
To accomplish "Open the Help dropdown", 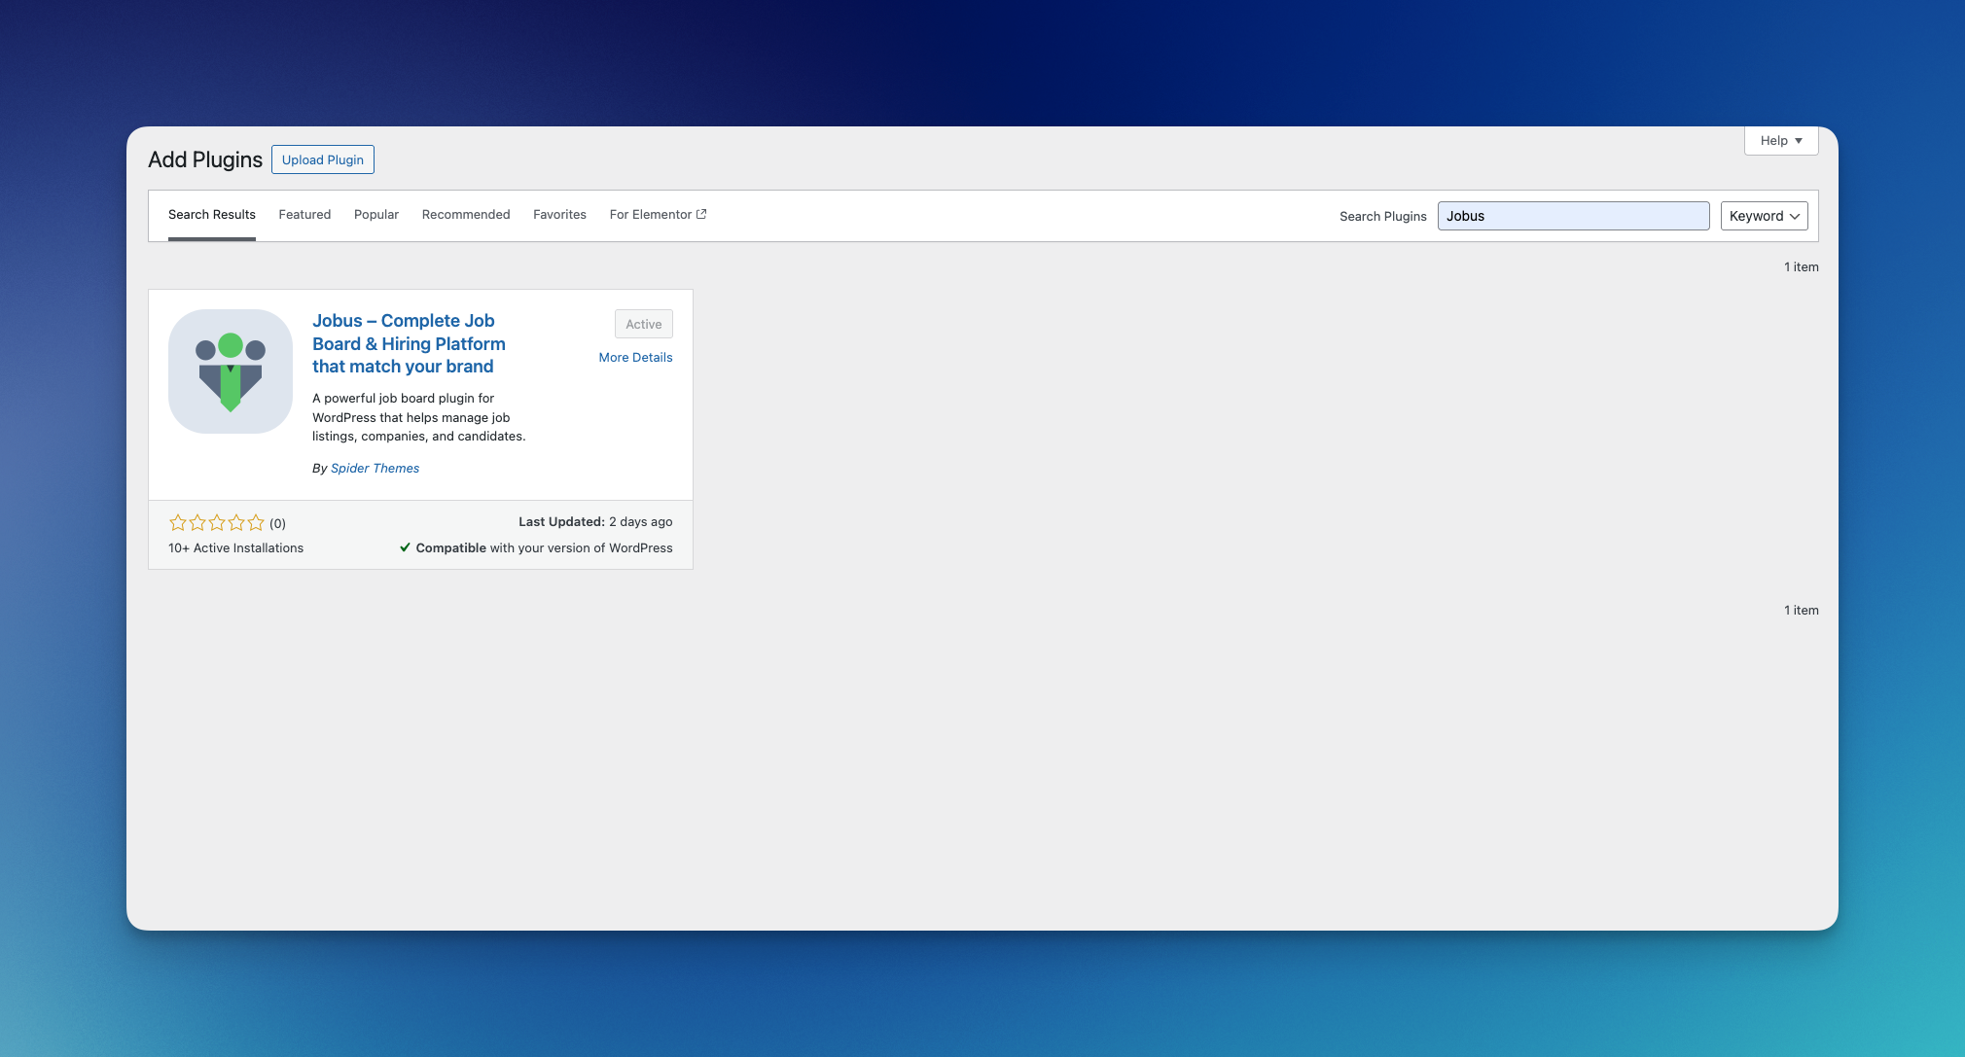I will 1779,140.
